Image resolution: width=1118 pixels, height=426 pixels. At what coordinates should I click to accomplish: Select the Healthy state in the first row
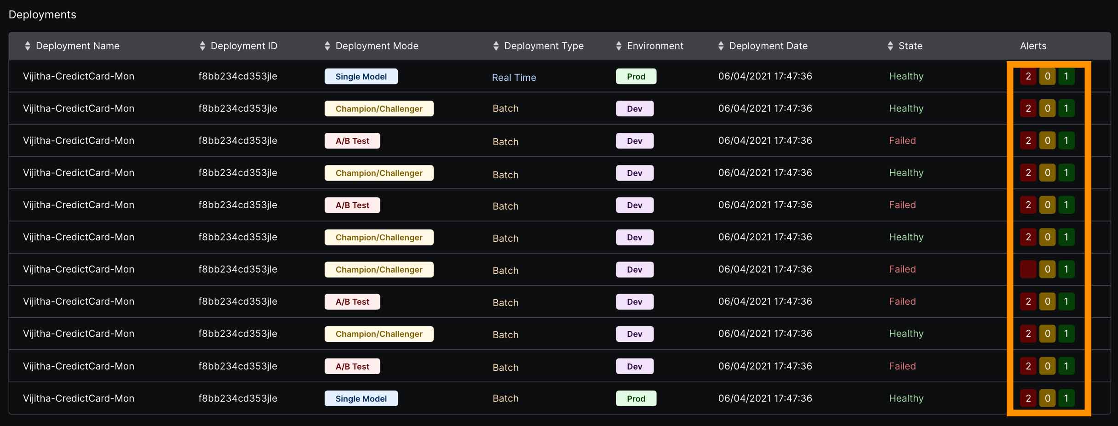click(x=906, y=76)
